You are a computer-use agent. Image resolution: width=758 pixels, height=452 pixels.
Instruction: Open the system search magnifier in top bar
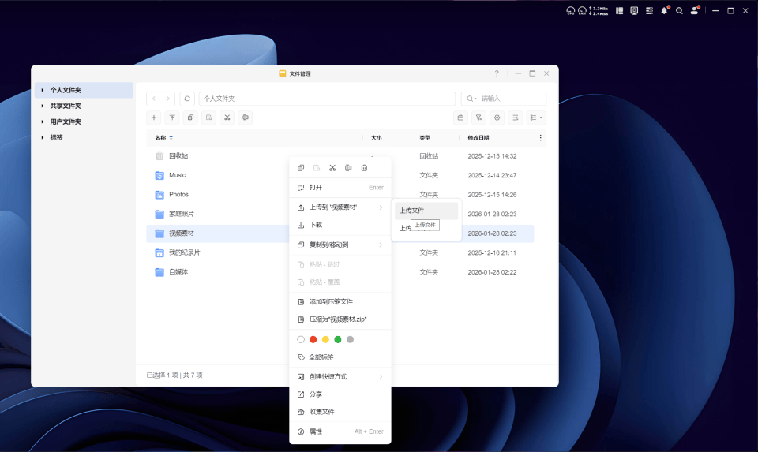[x=679, y=11]
